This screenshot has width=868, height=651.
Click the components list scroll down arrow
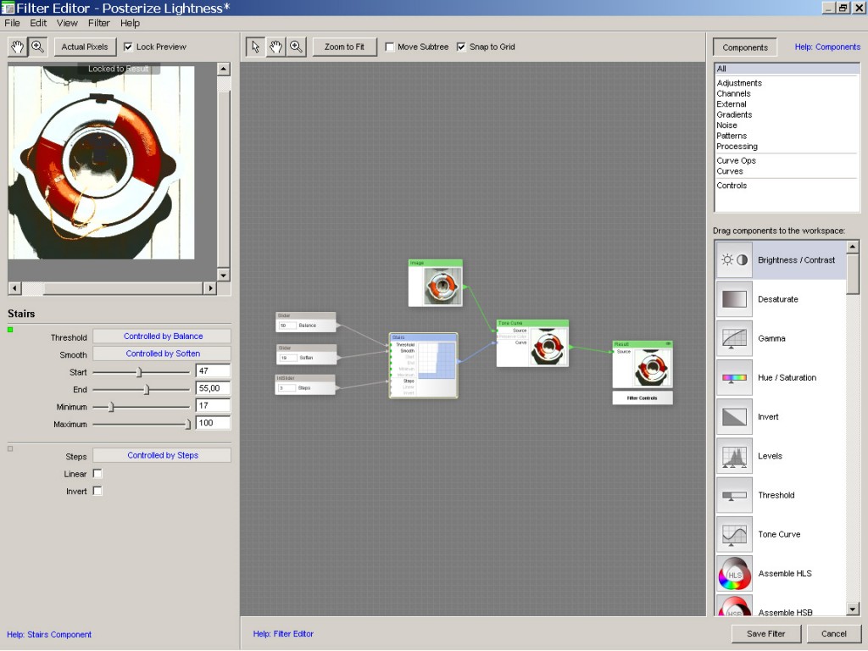click(853, 609)
